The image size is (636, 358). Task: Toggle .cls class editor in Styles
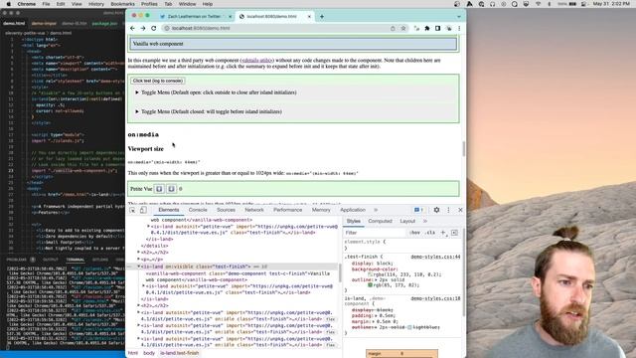430,233
